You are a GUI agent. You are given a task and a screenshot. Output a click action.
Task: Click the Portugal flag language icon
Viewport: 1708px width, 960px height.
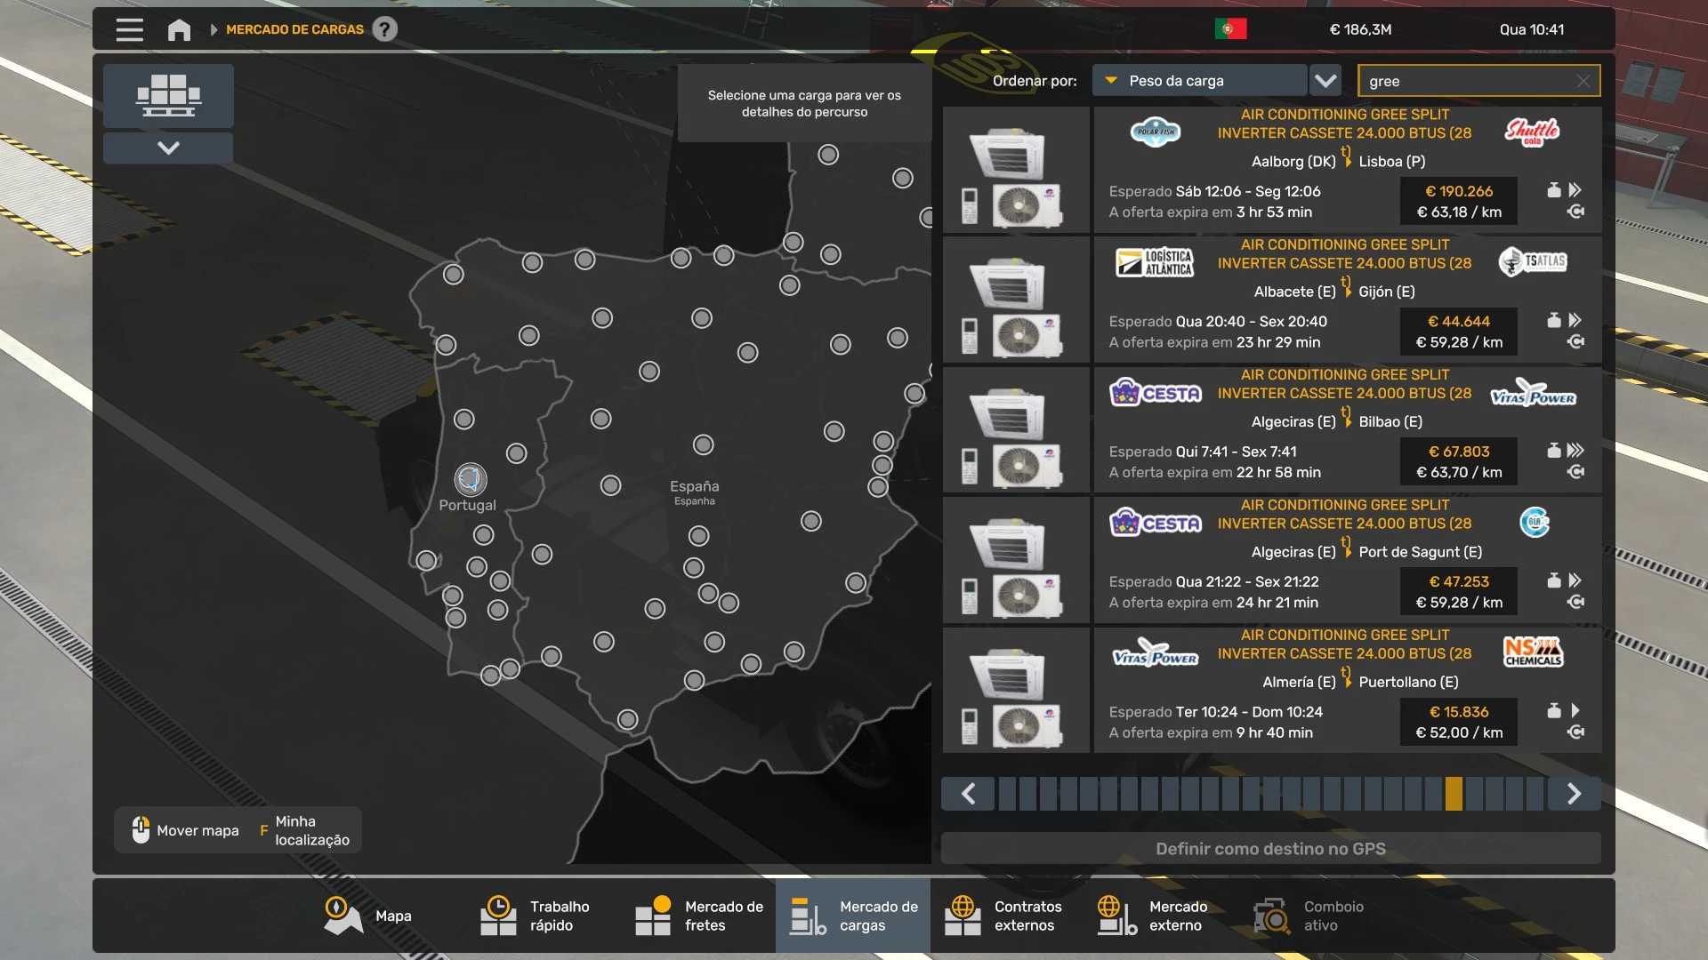[x=1230, y=29]
